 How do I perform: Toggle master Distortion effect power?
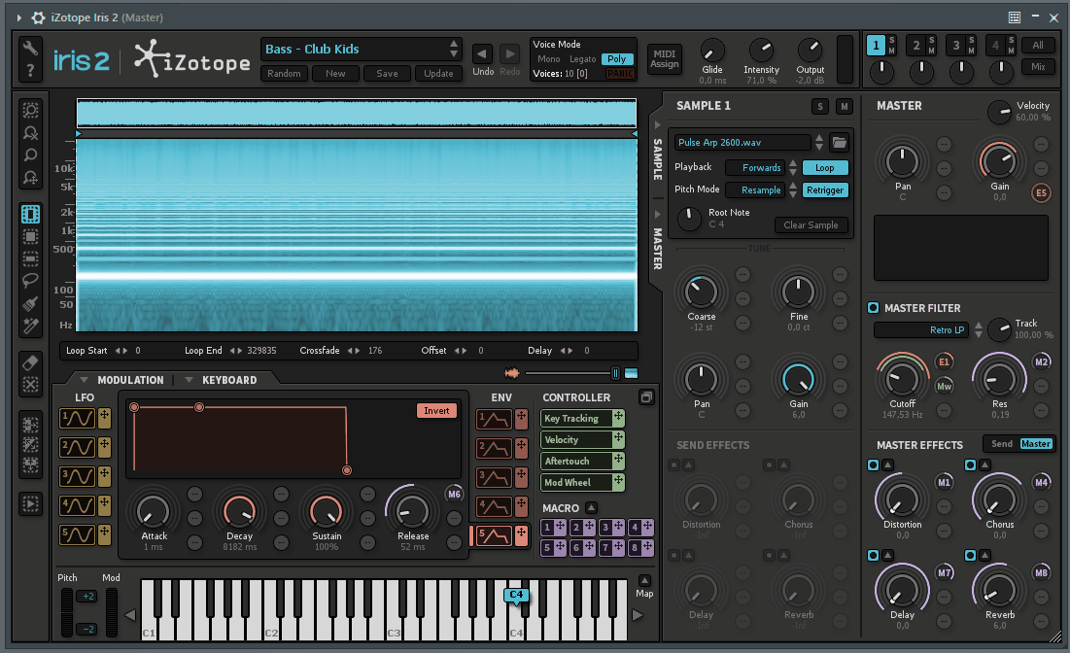(x=873, y=464)
